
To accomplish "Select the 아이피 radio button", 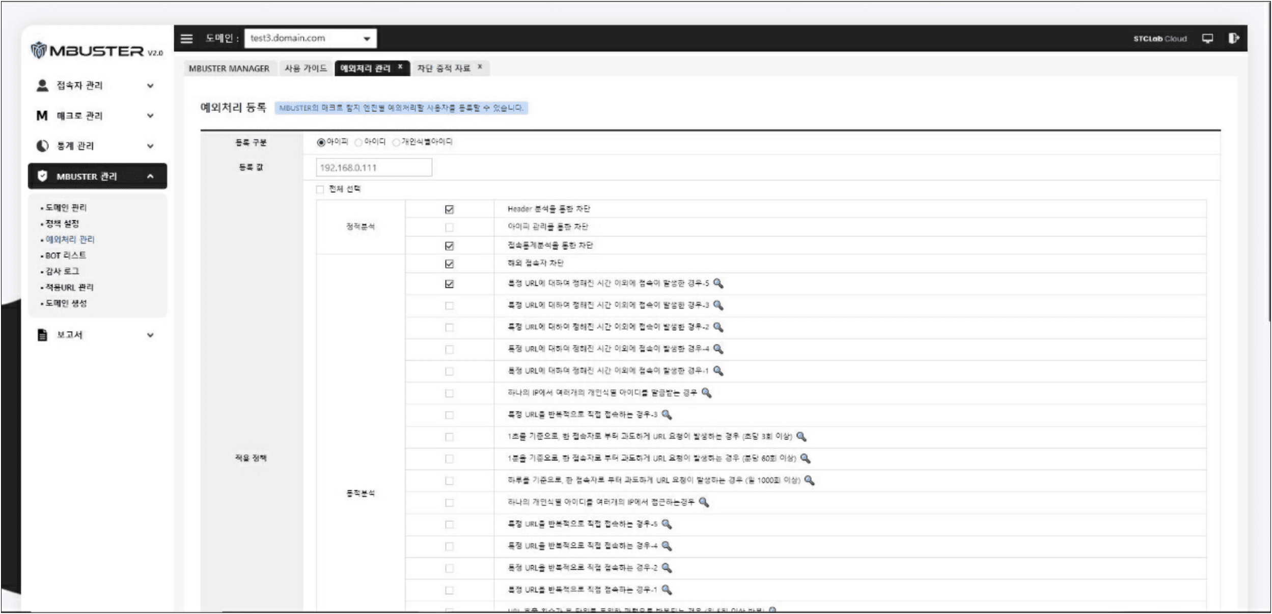I will tap(321, 142).
